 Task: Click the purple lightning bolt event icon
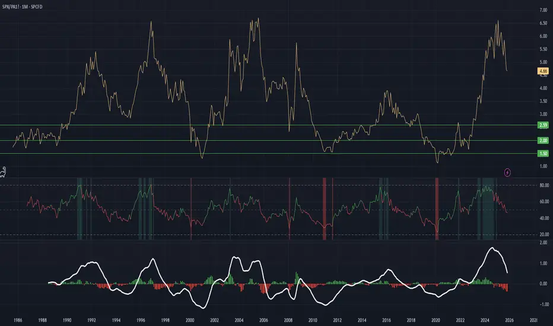click(507, 172)
